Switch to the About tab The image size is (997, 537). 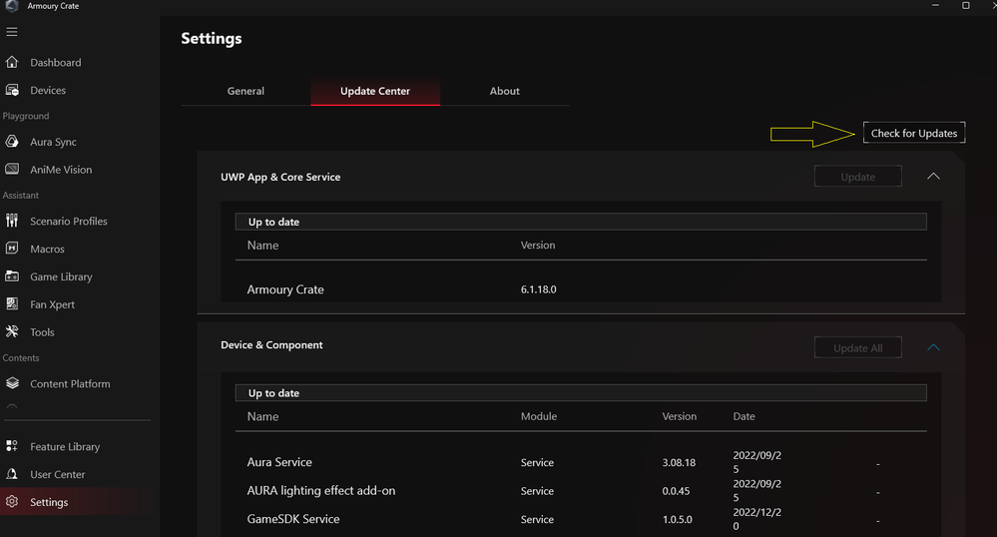click(x=504, y=91)
